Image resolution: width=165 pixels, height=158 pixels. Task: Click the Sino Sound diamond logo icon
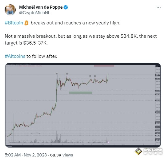(139, 152)
